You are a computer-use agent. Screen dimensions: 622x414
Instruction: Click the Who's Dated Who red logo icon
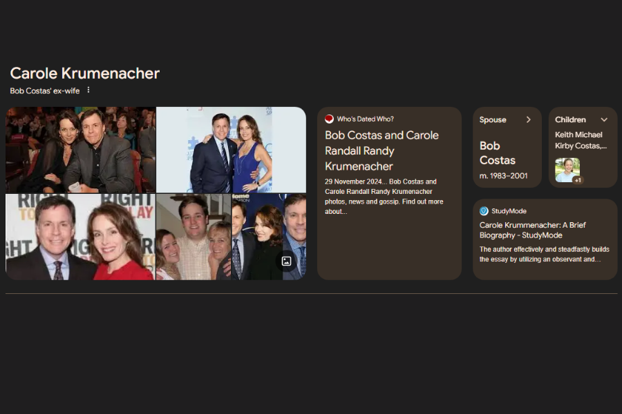pos(329,119)
